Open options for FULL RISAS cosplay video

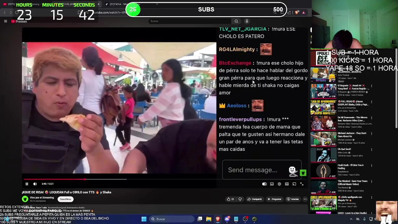[371, 102]
